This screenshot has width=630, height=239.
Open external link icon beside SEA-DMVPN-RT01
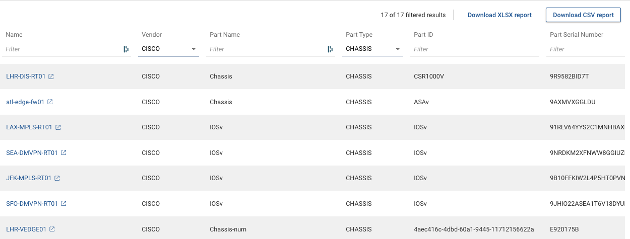click(x=64, y=152)
